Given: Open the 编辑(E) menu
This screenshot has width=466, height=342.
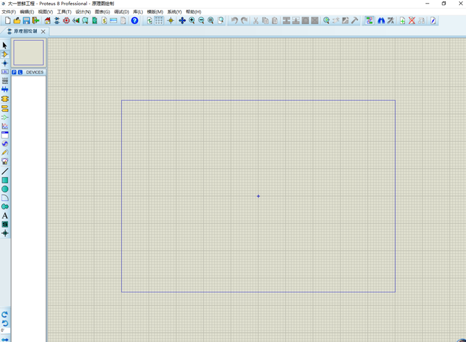Looking at the screenshot, I should (x=27, y=12).
